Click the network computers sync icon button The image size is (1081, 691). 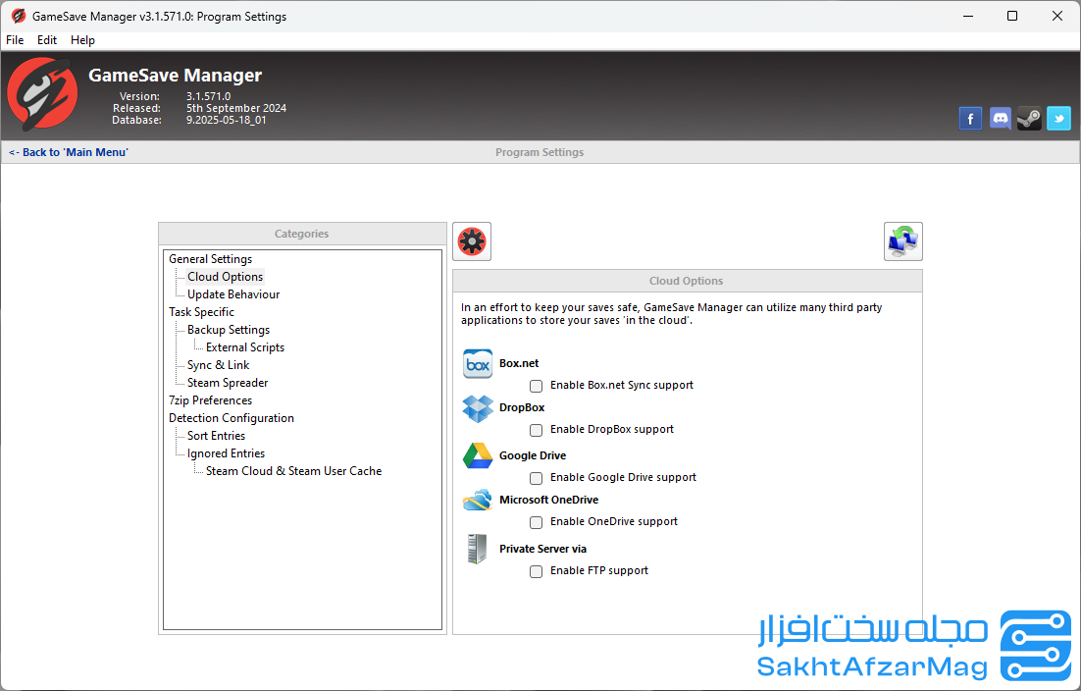tap(903, 241)
